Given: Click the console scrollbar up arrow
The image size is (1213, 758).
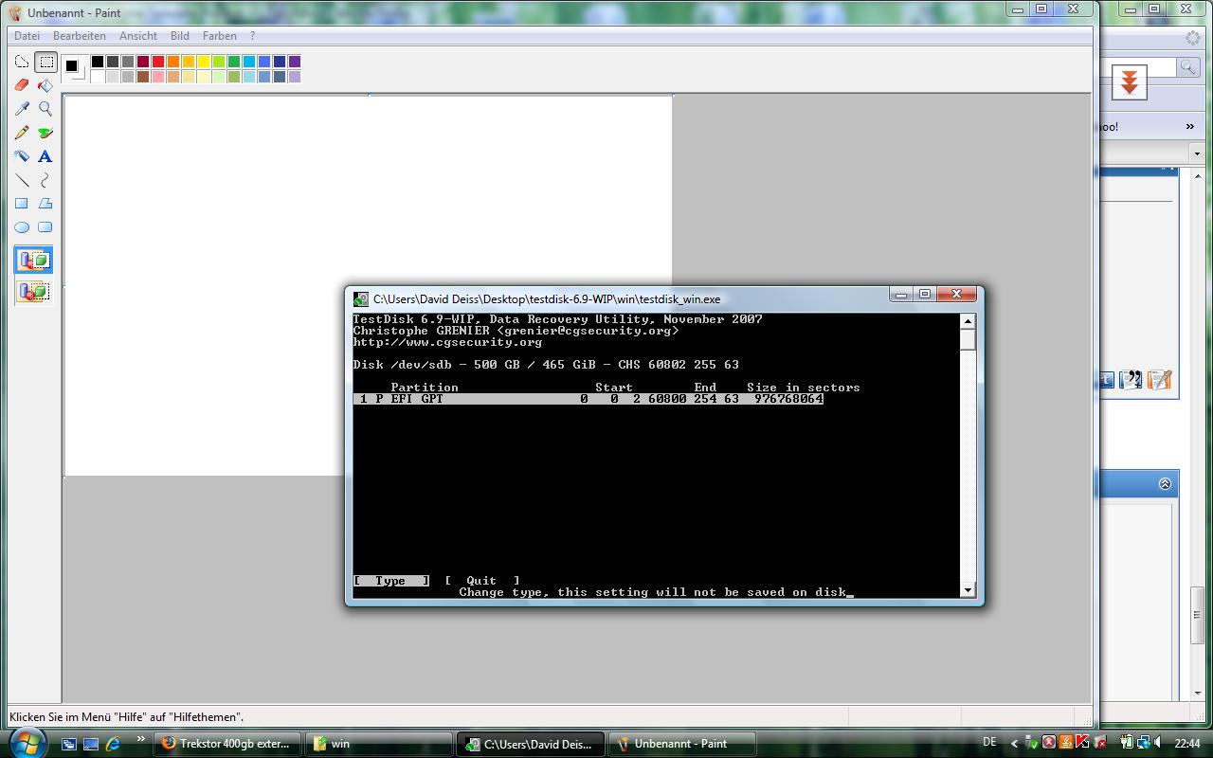Looking at the screenshot, I should pos(968,321).
